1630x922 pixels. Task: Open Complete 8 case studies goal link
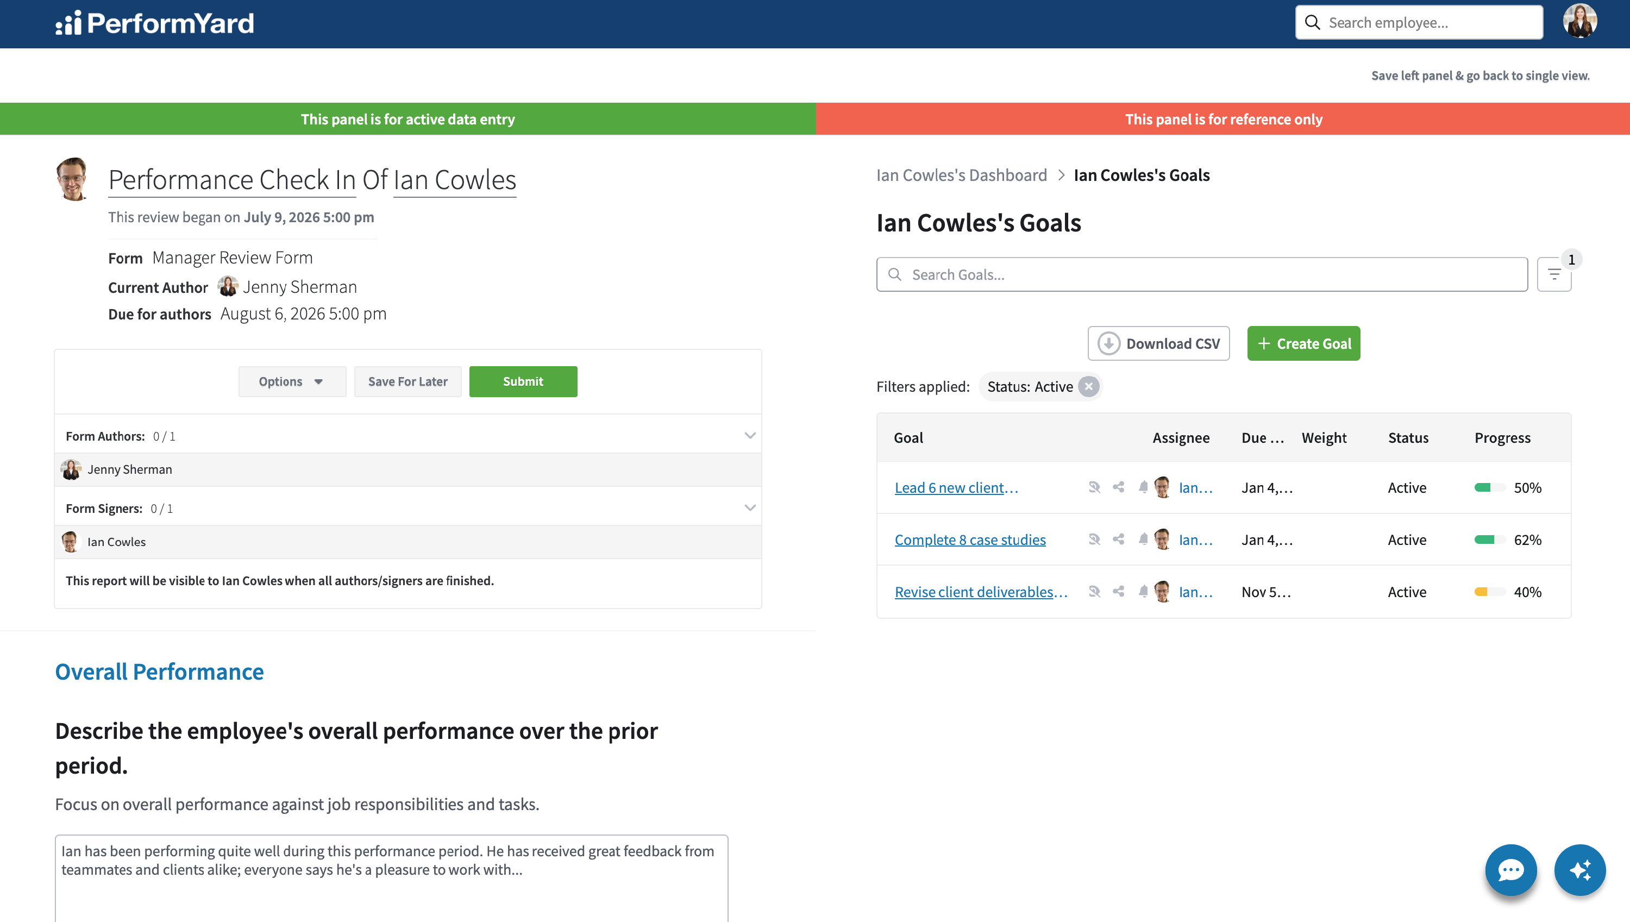(x=969, y=540)
